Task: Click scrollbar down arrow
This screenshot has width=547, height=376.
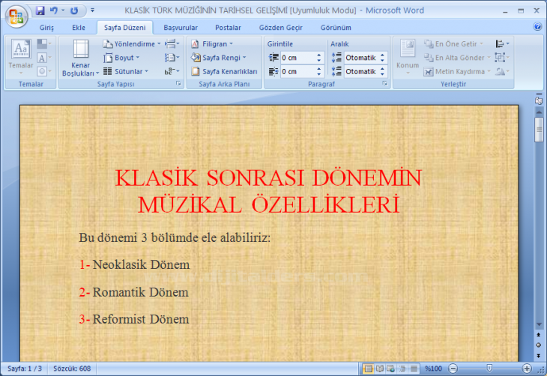Action: (x=539, y=325)
